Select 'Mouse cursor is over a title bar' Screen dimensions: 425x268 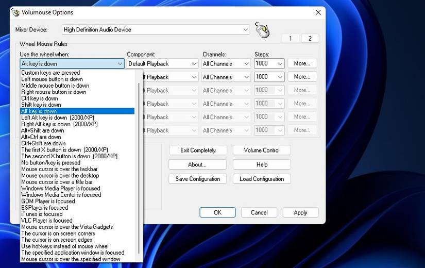coord(77,182)
